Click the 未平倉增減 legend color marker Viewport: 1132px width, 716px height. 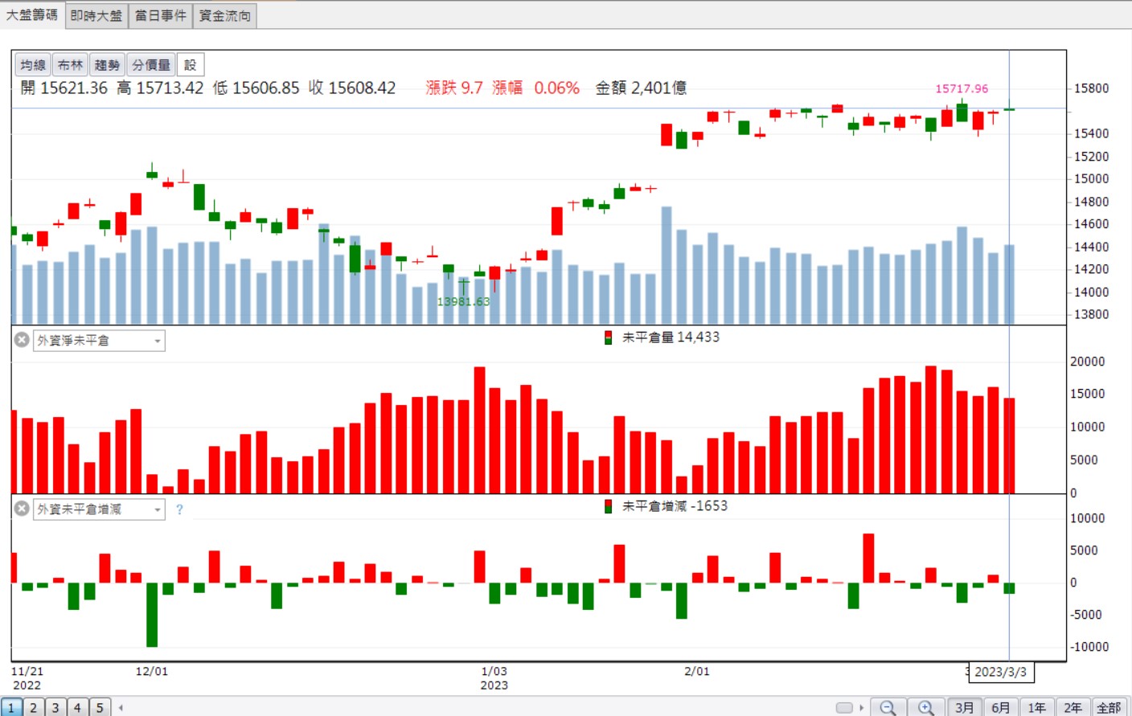(609, 506)
